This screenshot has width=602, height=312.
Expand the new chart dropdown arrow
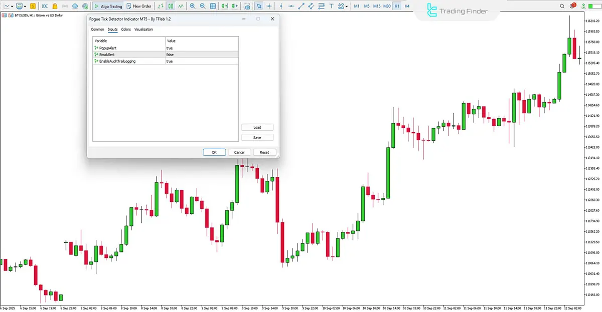pyautogui.click(x=12, y=6)
